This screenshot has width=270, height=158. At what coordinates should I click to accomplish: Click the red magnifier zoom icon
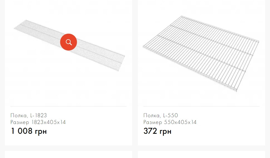point(68,42)
